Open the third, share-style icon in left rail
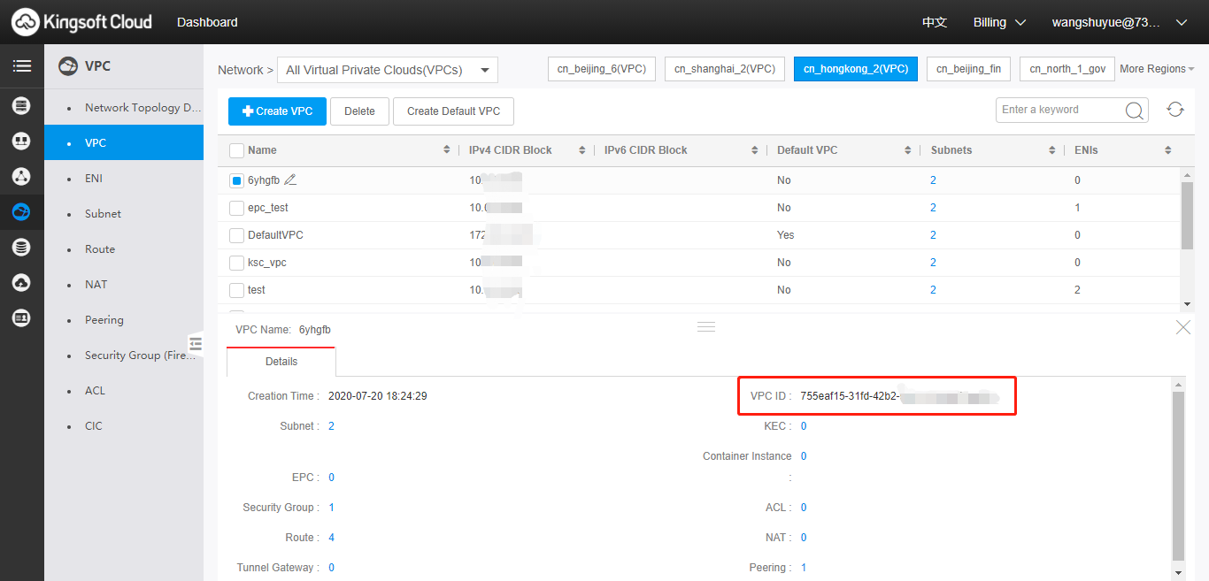This screenshot has height=581, width=1209. (22, 177)
